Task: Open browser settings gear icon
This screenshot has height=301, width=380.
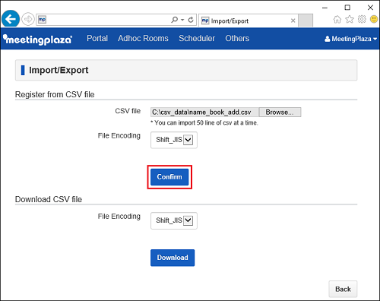Action: point(362,19)
